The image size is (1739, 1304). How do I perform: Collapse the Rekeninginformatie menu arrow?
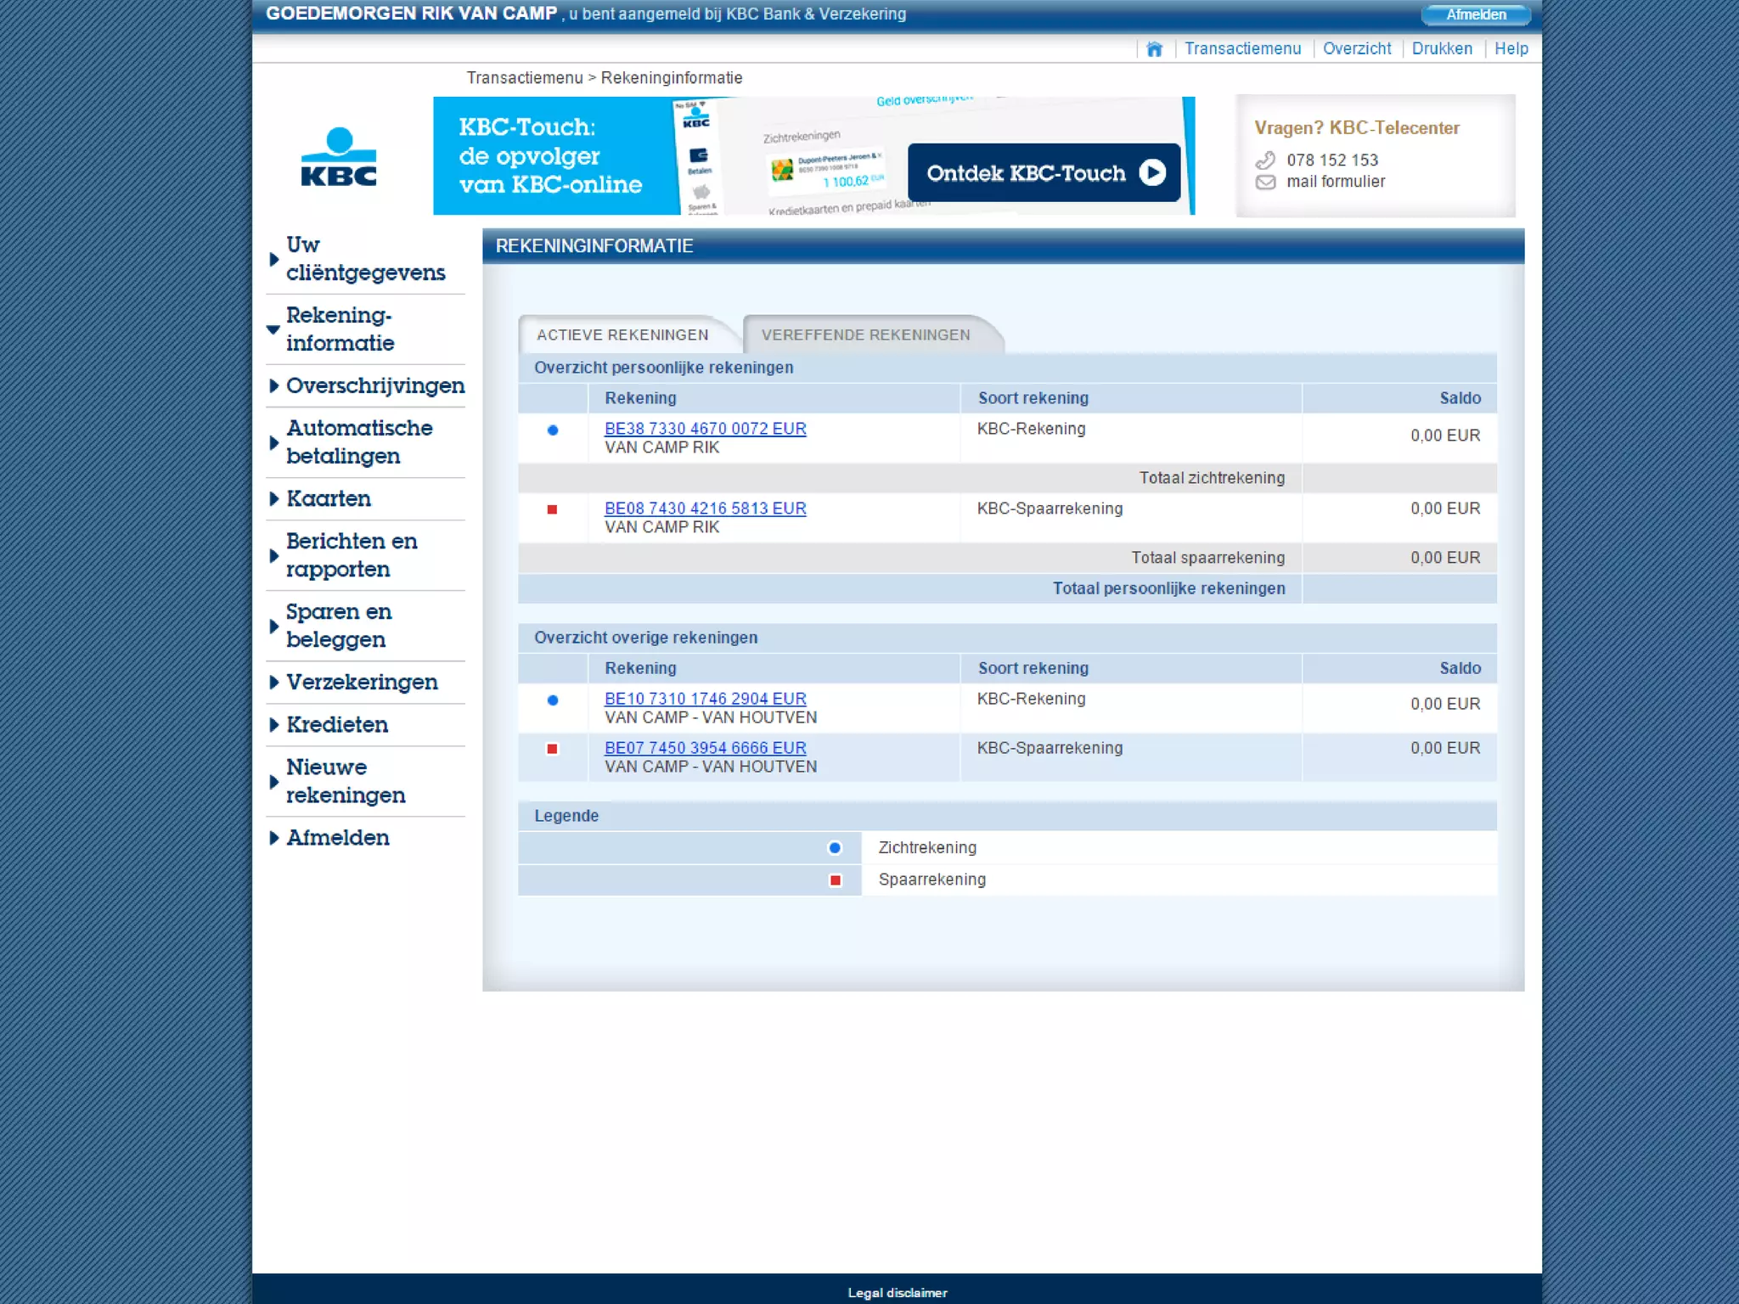coord(273,329)
